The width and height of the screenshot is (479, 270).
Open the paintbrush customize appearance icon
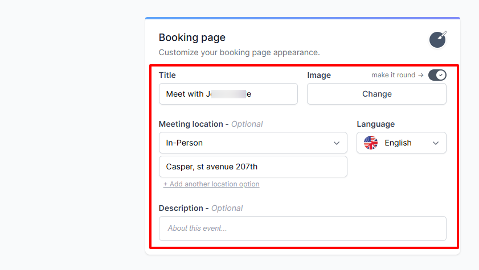437,40
